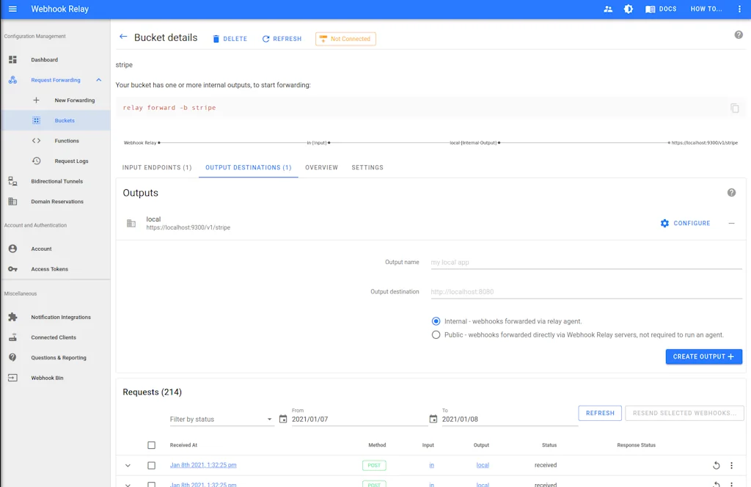Copy the relay forward command
751x487 pixels.
734,108
